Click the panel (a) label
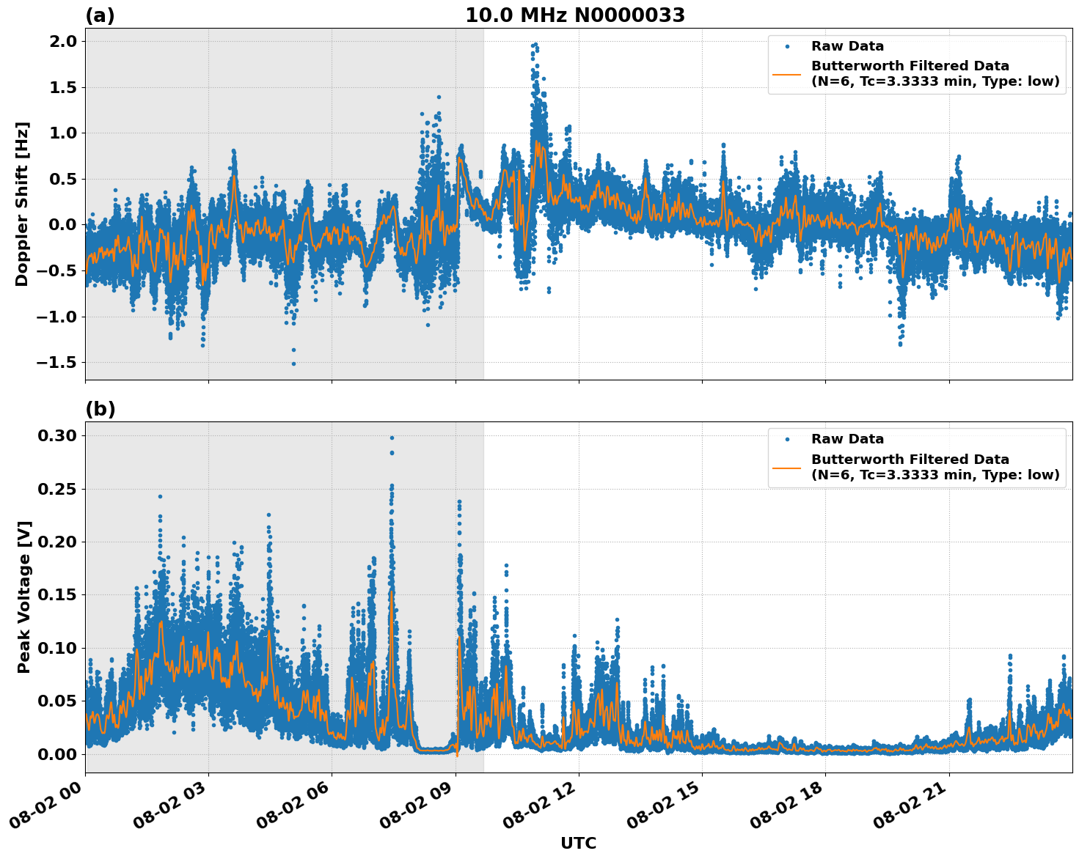This screenshot has height=859, width=1079. click(100, 13)
